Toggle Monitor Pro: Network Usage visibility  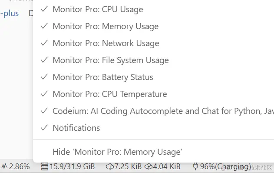coord(153,43)
